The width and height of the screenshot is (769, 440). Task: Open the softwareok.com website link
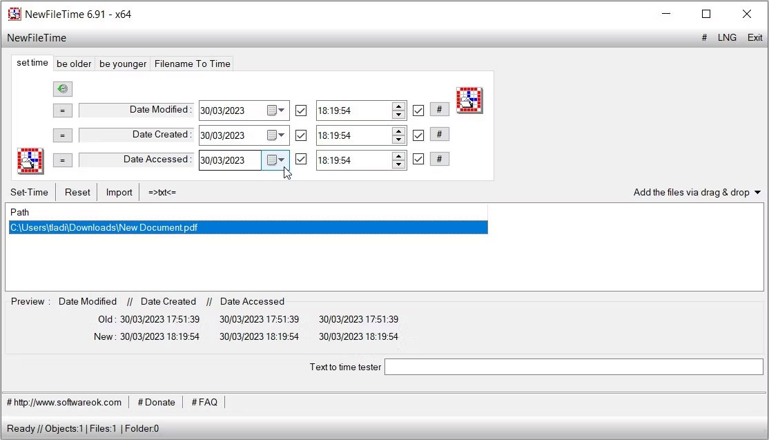pos(64,402)
